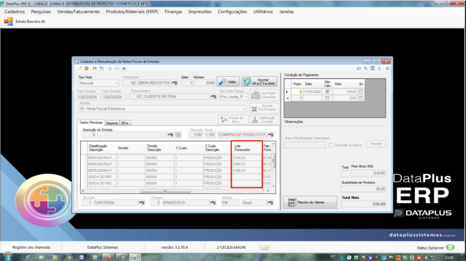Enable the Transmitir ao Gravar checkbox
This screenshot has height=261, width=466.
pyautogui.click(x=331, y=145)
